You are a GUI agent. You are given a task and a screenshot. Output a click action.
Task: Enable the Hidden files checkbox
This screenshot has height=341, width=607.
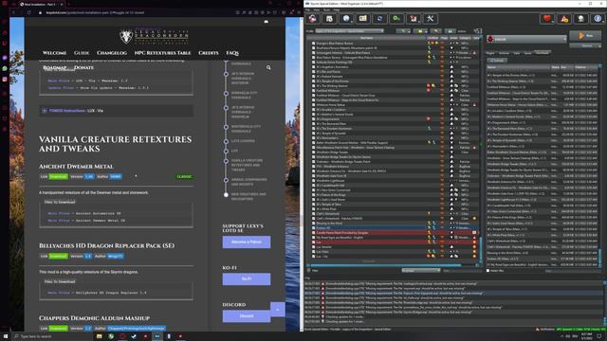[488, 271]
